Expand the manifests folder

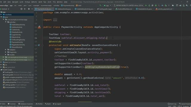[x=1, y=15]
